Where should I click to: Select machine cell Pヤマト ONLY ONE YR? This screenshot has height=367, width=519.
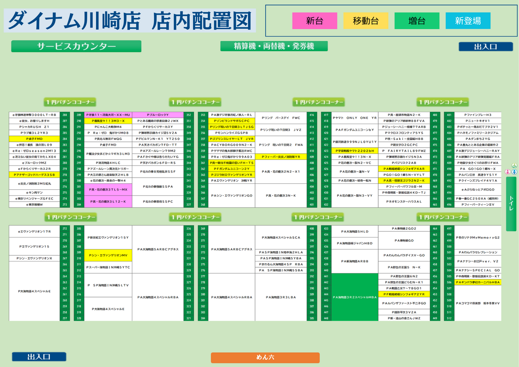point(355,118)
